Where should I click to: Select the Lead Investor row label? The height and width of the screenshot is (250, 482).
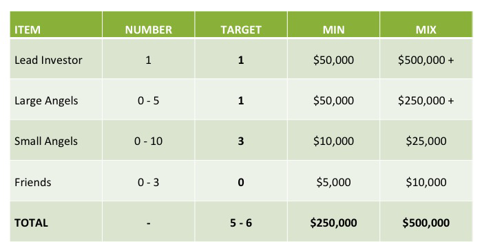coord(48,60)
